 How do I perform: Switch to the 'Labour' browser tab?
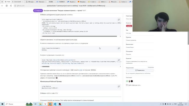[x=123, y=2]
